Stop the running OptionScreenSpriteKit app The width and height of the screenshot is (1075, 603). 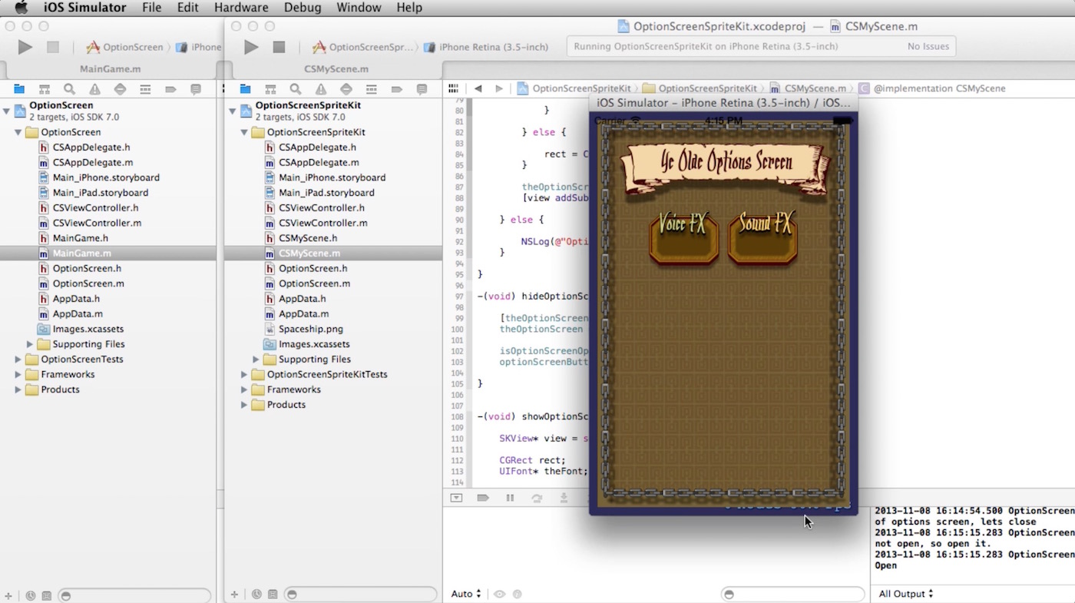(x=279, y=47)
